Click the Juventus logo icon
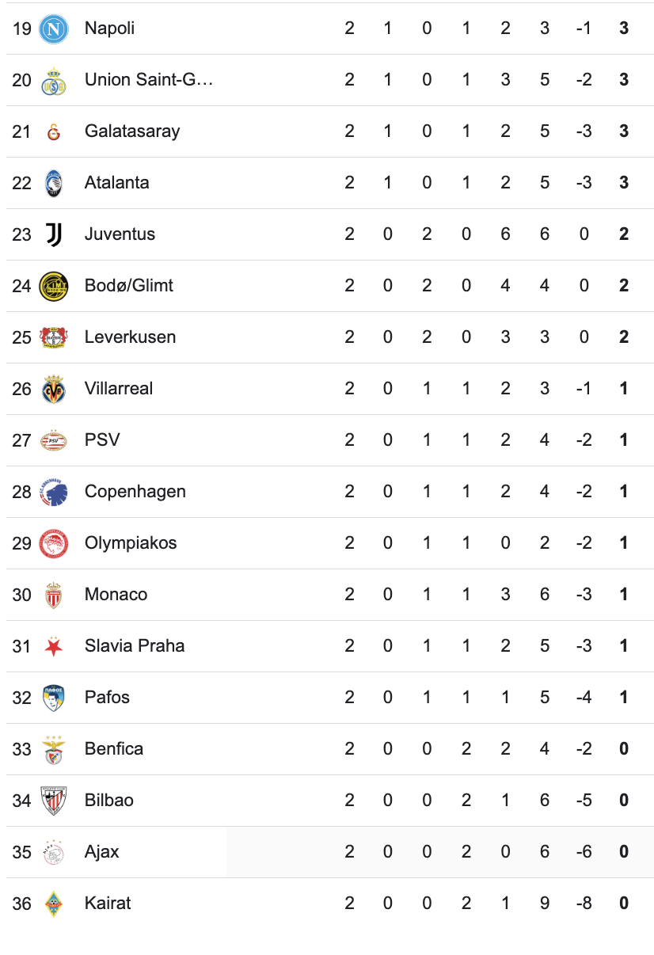 tap(54, 234)
